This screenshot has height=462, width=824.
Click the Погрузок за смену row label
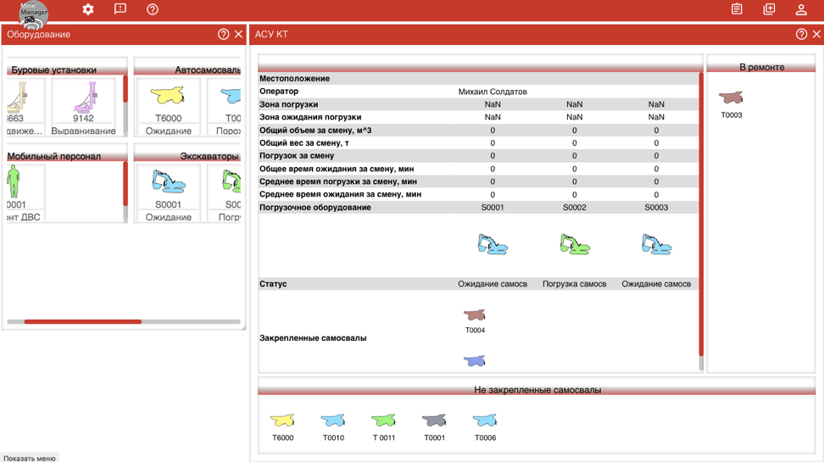tap(297, 156)
